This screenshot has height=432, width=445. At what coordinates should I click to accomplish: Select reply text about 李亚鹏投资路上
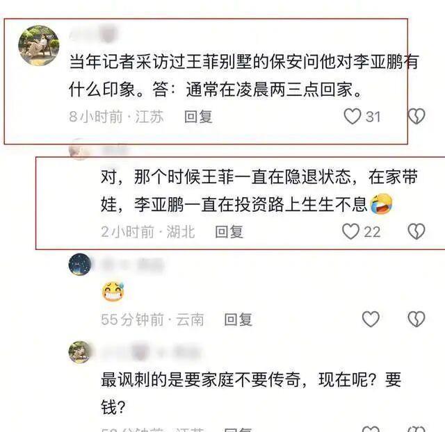tap(247, 190)
